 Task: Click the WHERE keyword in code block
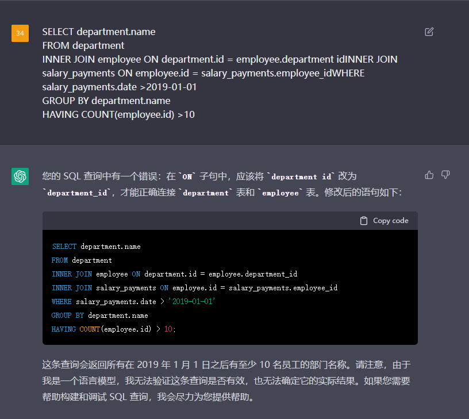(x=61, y=302)
